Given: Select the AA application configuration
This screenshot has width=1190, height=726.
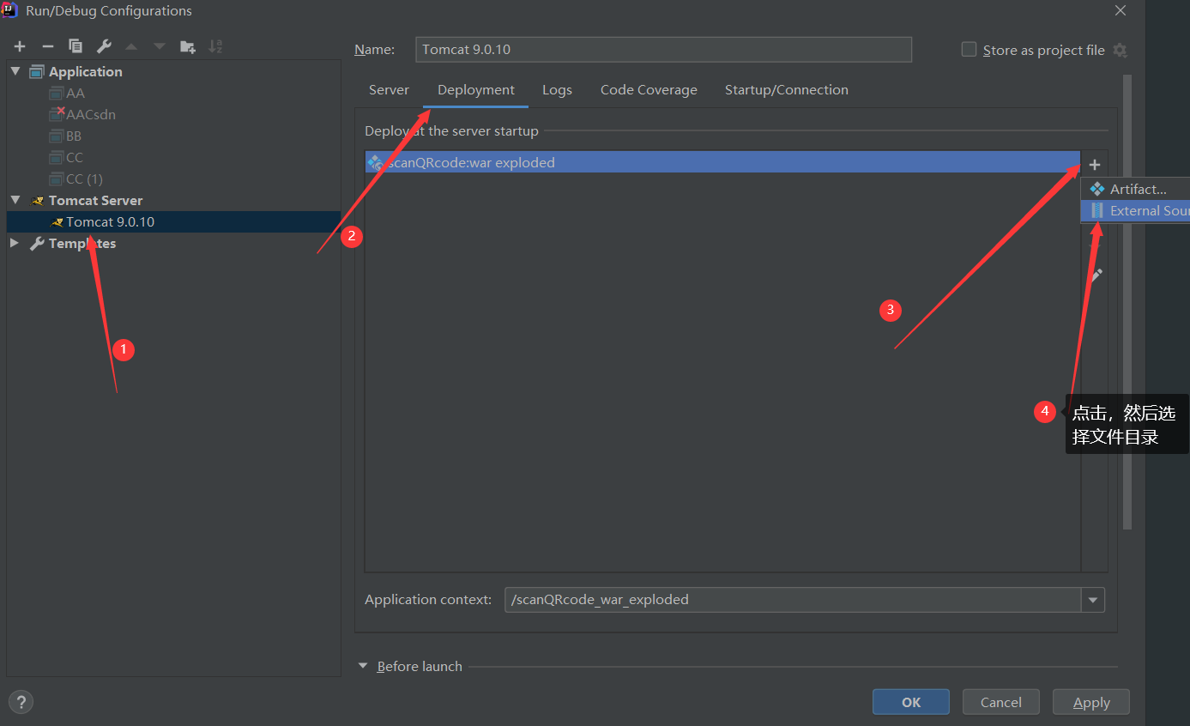Looking at the screenshot, I should (x=76, y=94).
